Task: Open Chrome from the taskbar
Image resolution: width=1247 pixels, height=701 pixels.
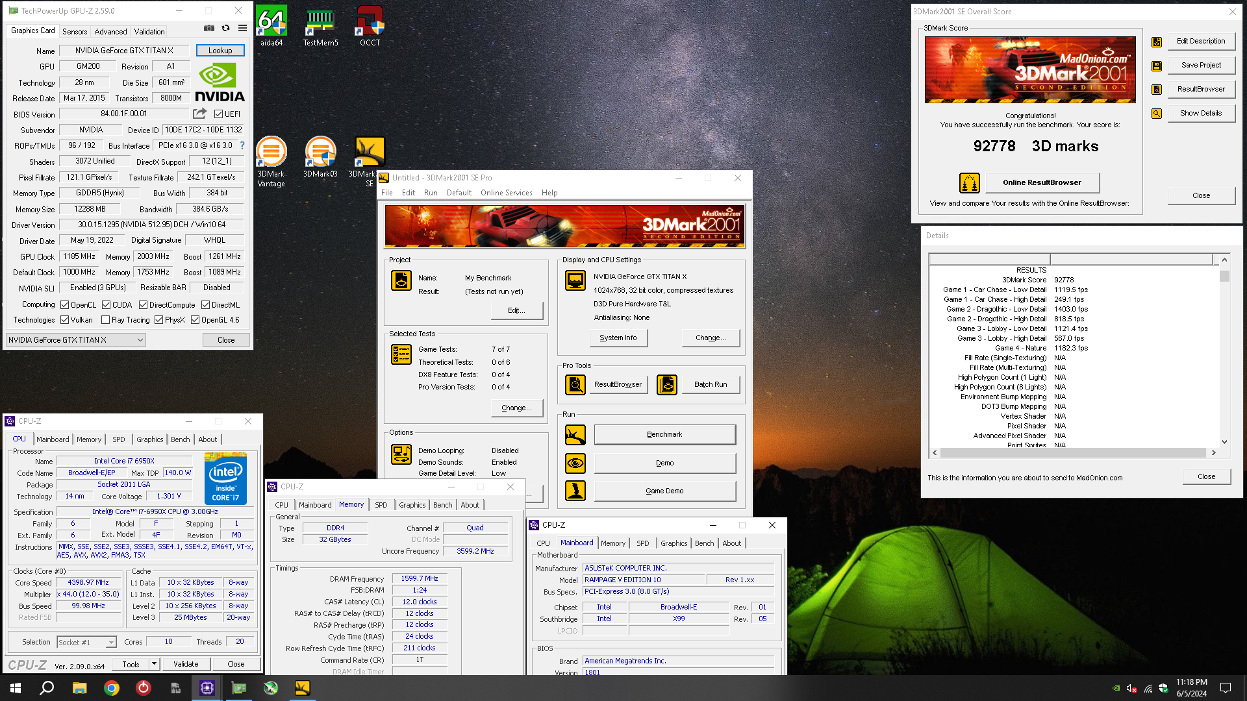Action: point(112,688)
